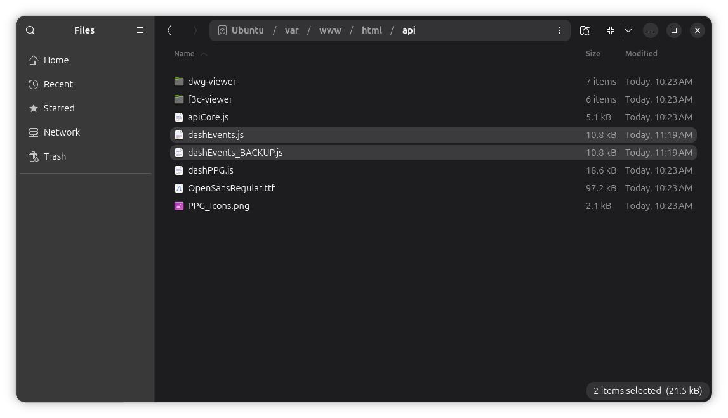Jump to the var folder in path
The image size is (728, 418).
[291, 30]
